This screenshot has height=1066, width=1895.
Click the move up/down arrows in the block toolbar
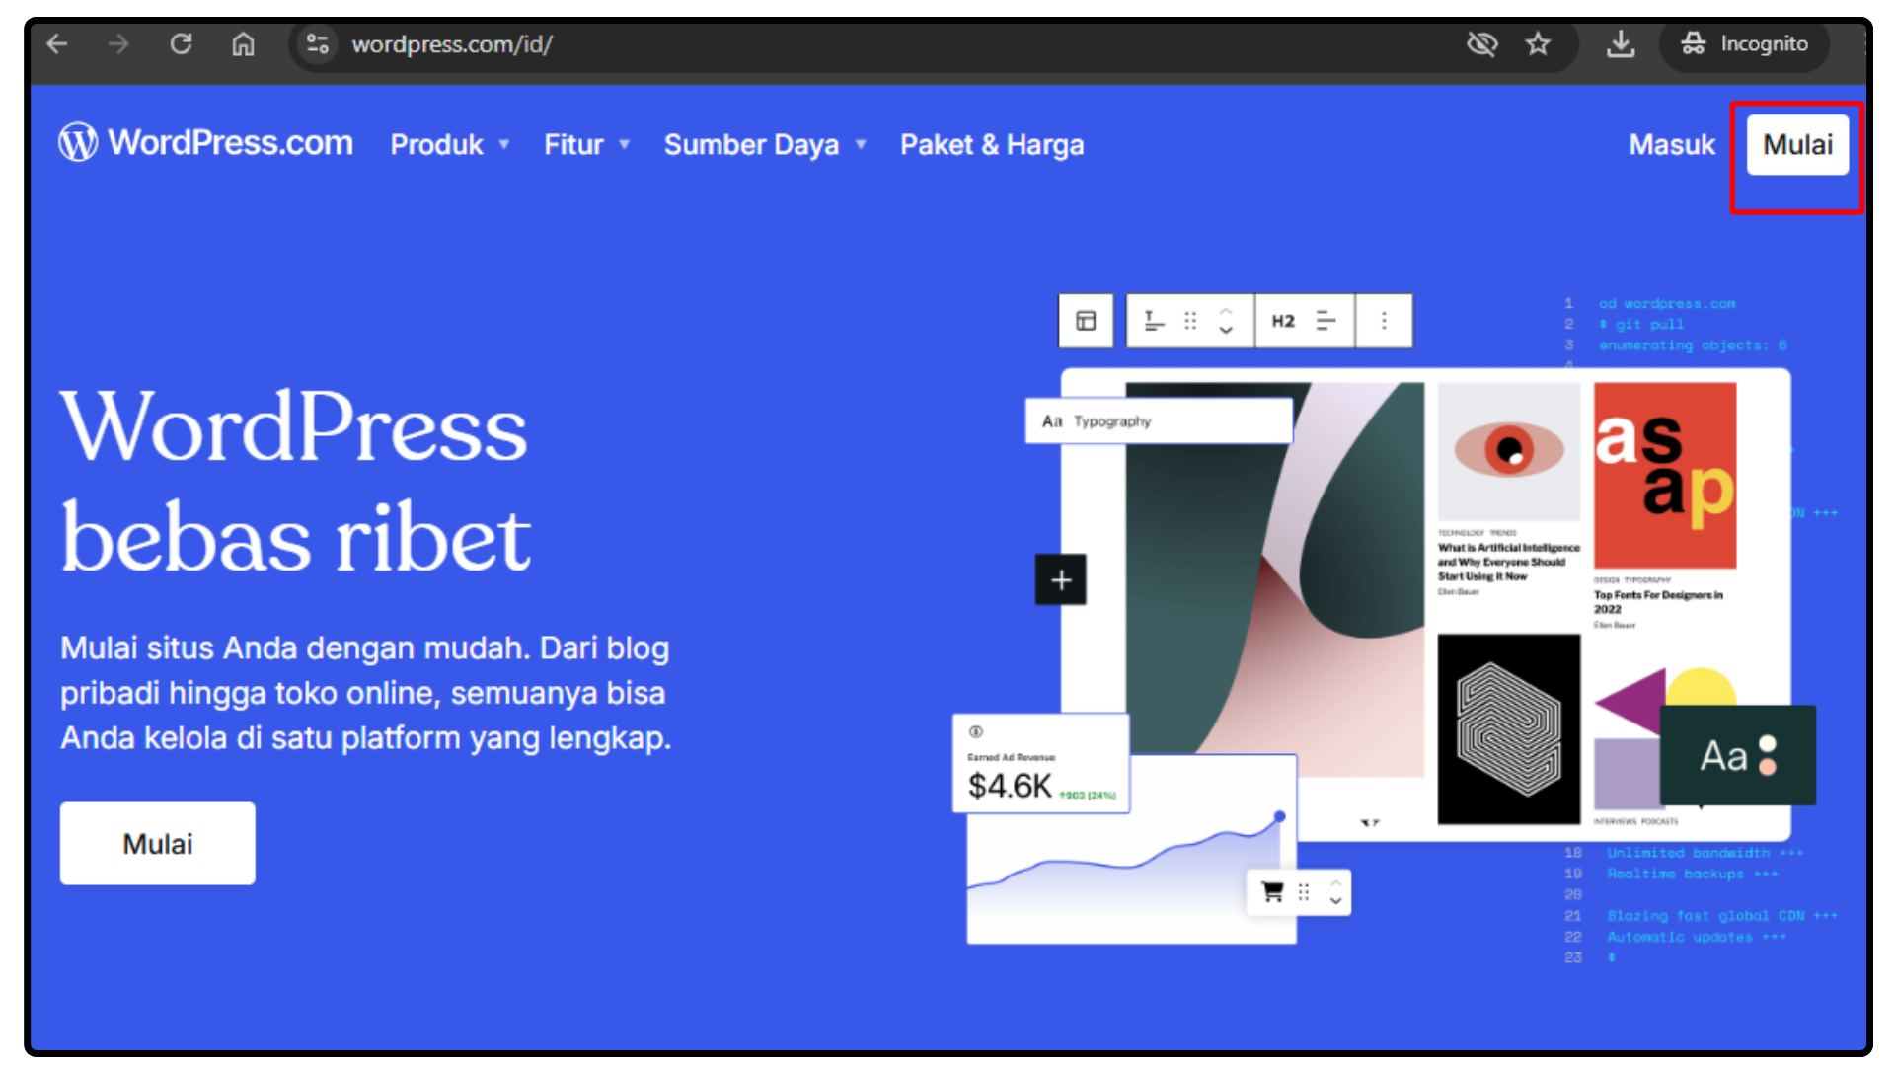[1226, 321]
